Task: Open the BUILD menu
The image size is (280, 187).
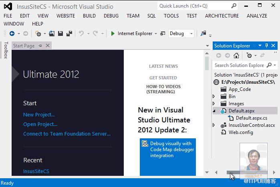Action: [89, 16]
